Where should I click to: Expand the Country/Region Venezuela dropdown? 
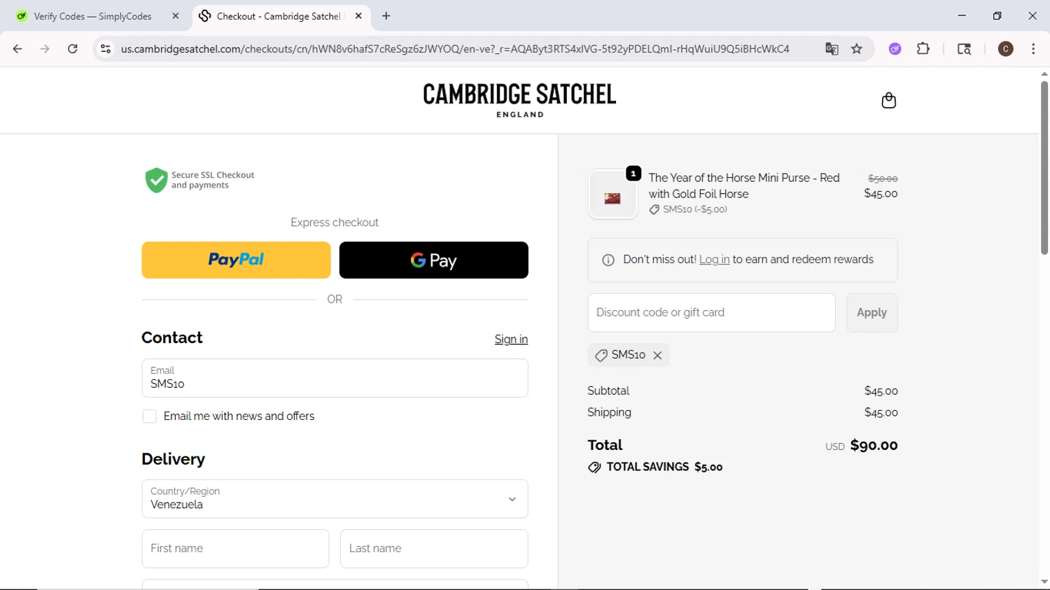click(x=335, y=499)
